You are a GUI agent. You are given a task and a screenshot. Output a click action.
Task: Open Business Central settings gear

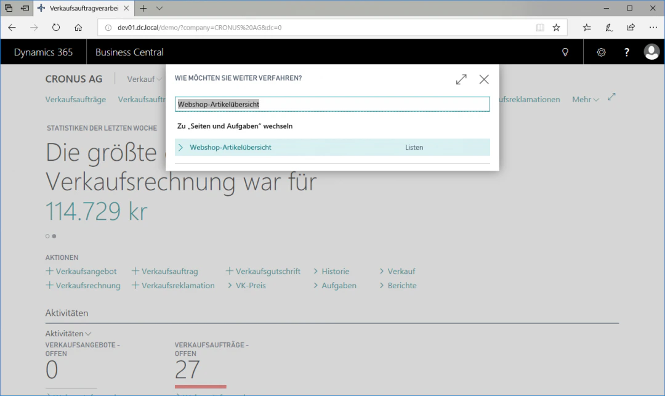coord(601,52)
